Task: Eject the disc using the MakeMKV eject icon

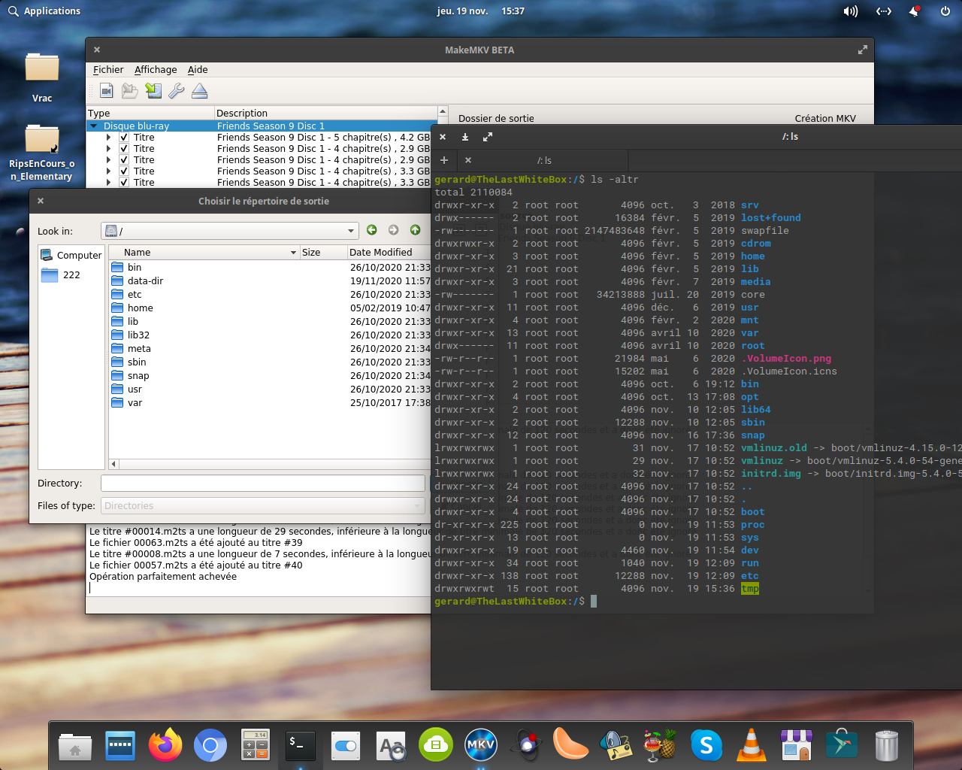Action: 200,91
